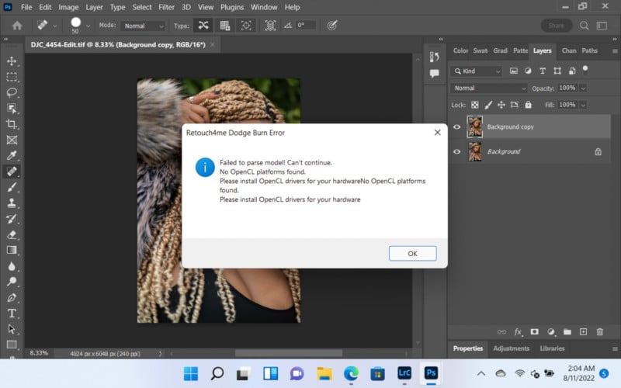Open the healing Mode dropdown
The image size is (621, 388).
pyautogui.click(x=143, y=26)
